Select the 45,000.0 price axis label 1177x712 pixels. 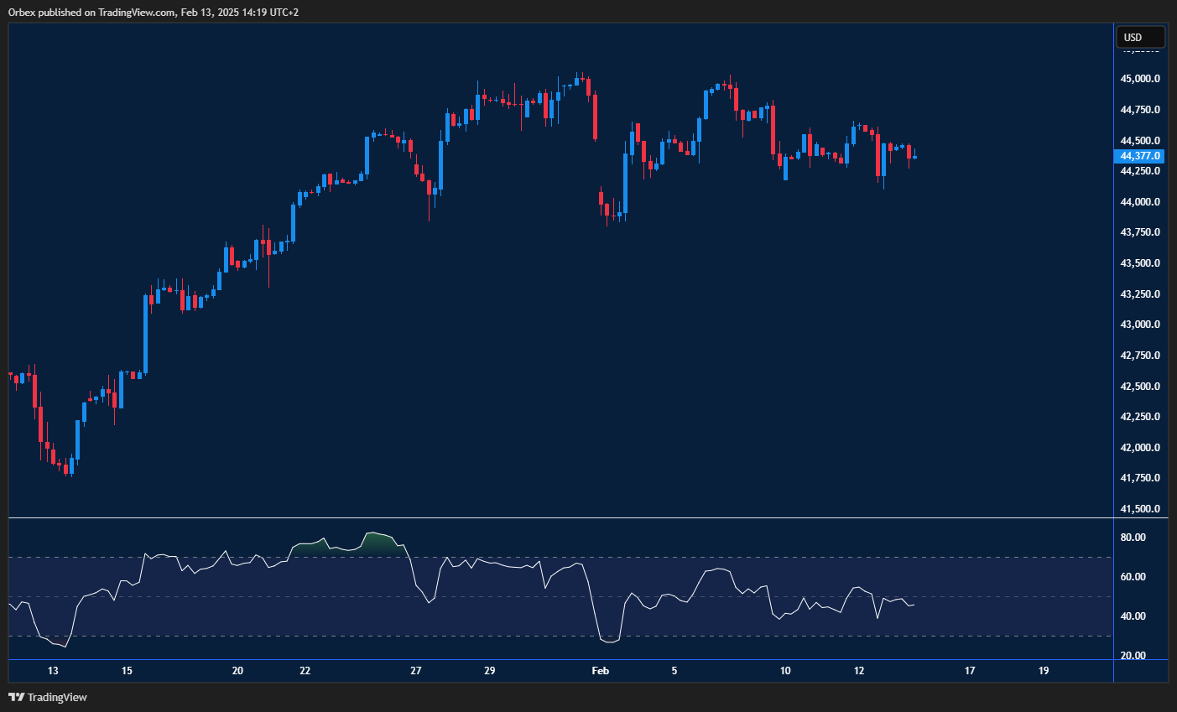pos(1140,79)
